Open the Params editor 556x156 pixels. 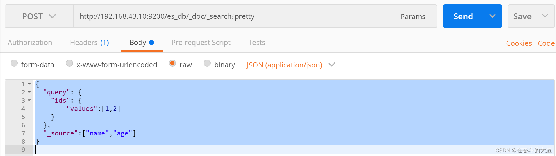413,16
